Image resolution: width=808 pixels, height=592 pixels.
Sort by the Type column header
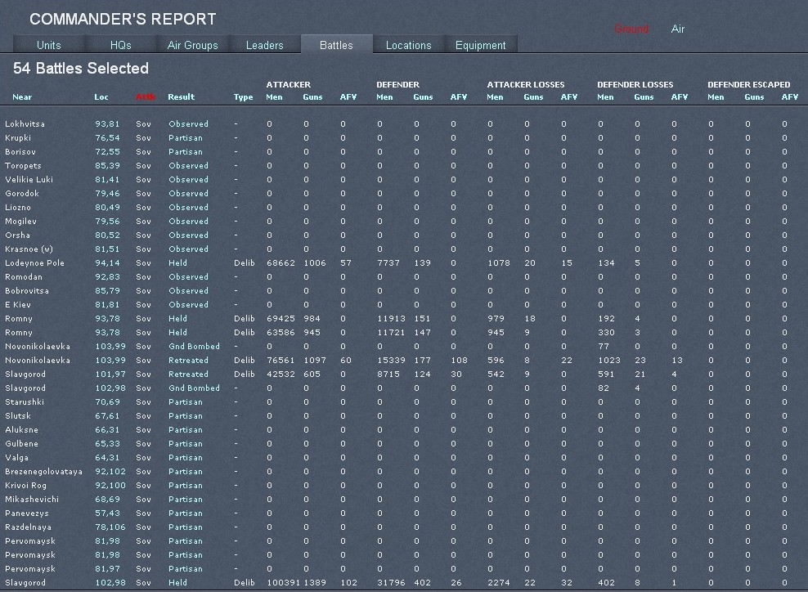[x=243, y=97]
